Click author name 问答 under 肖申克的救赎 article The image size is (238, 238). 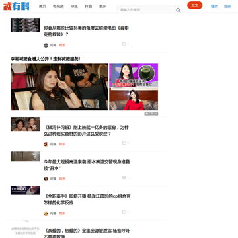pos(53,45)
